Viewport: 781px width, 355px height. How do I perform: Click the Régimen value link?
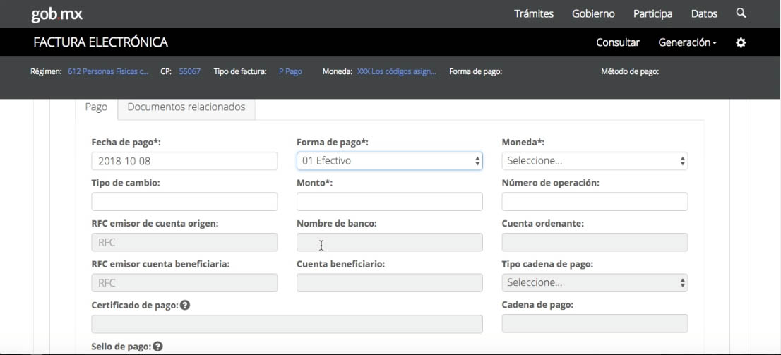pos(108,72)
